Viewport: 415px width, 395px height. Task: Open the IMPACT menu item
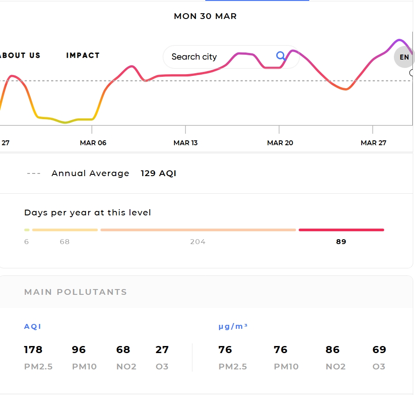83,56
